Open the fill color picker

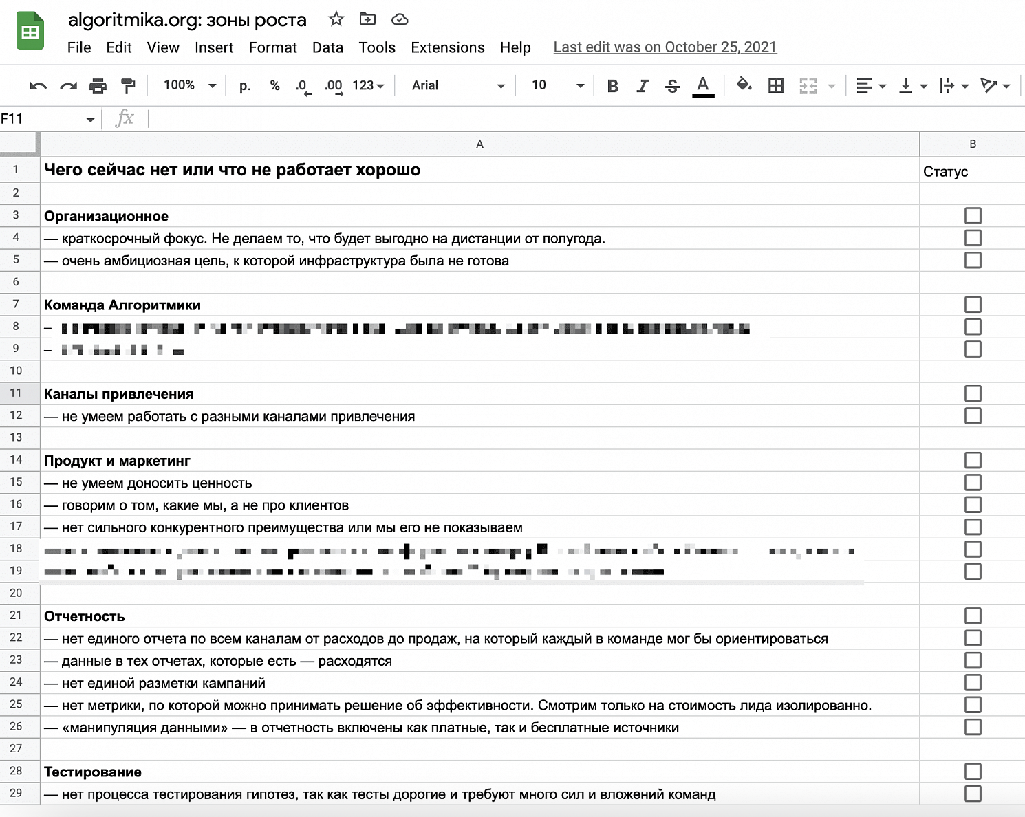[744, 85]
